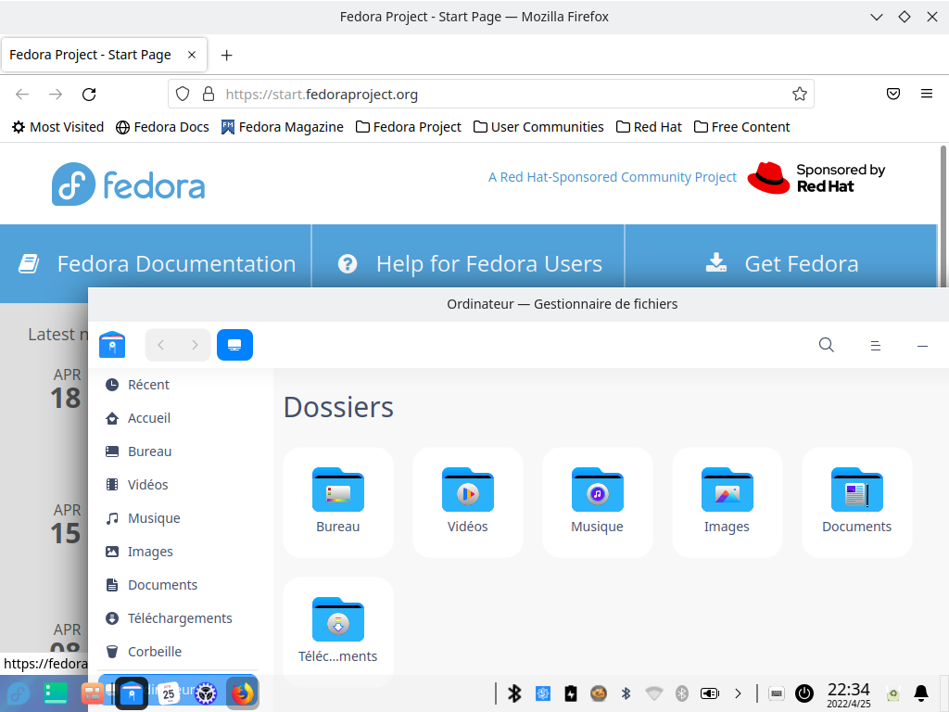Close the Fedora Project - Start Page tab
Image resolution: width=949 pixels, height=712 pixels.
click(192, 55)
